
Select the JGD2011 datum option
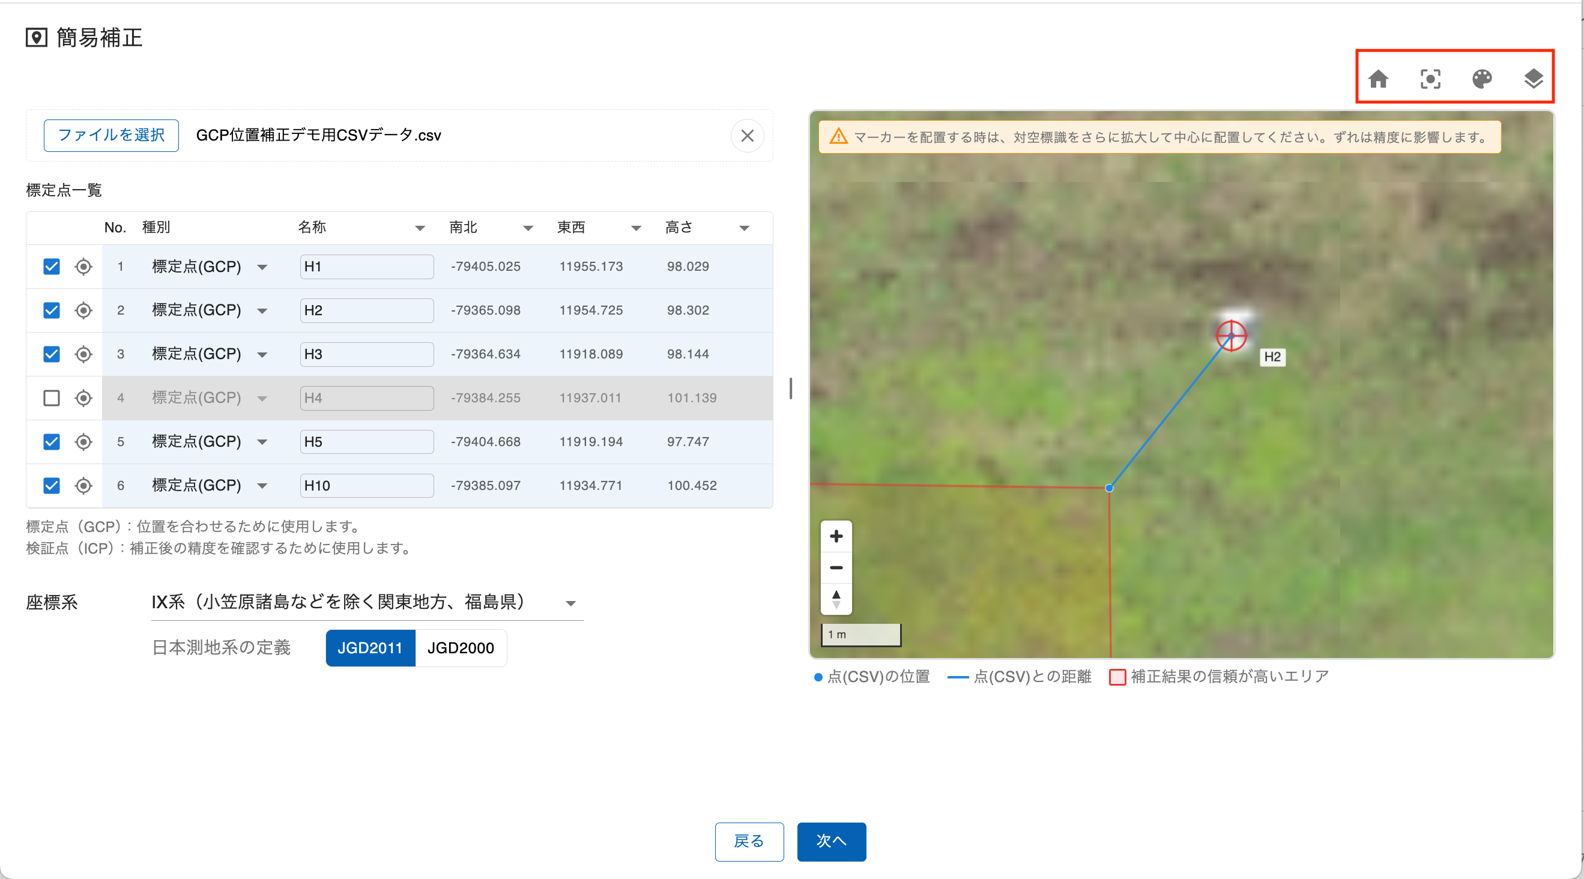(370, 648)
